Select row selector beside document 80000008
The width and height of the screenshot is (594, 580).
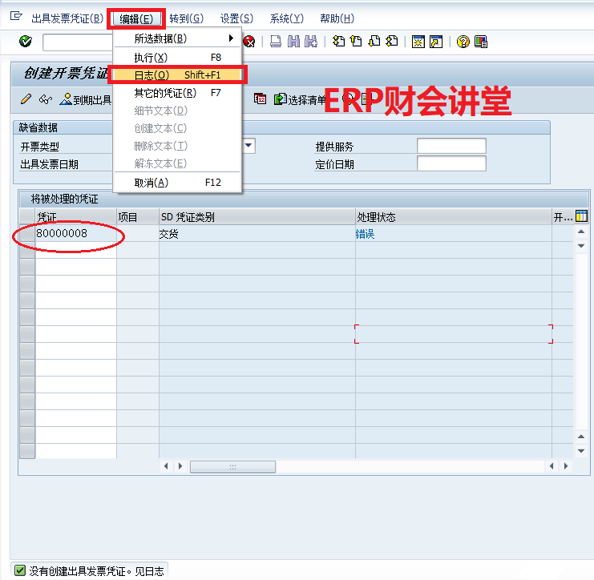(x=27, y=234)
